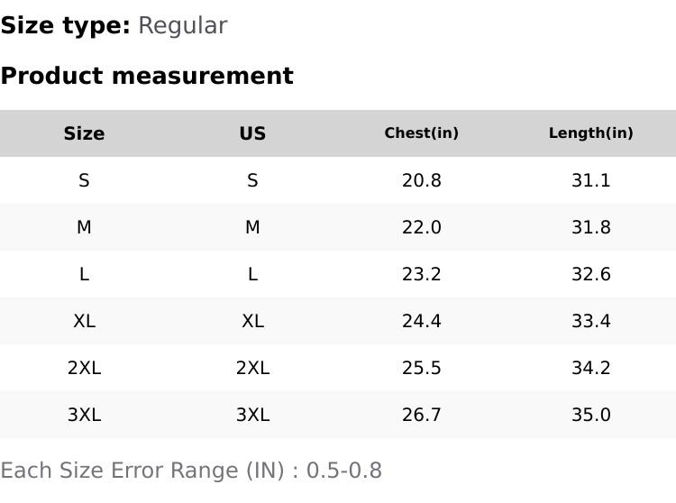This screenshot has width=676, height=503.
Task: Click the 25.5 chest value for 2XL
Action: [421, 368]
